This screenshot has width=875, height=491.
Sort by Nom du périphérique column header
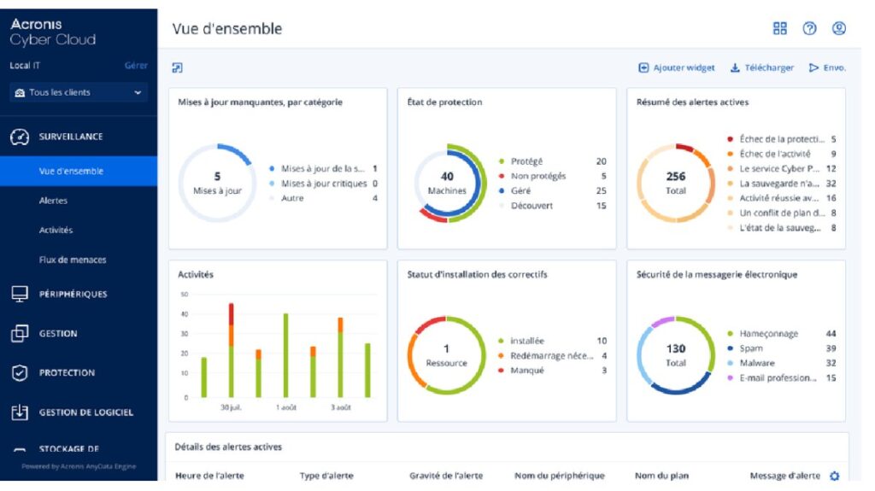point(559,476)
